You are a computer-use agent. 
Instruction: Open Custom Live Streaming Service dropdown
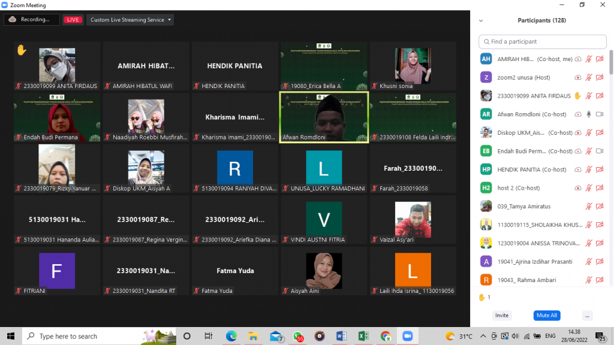tap(130, 20)
